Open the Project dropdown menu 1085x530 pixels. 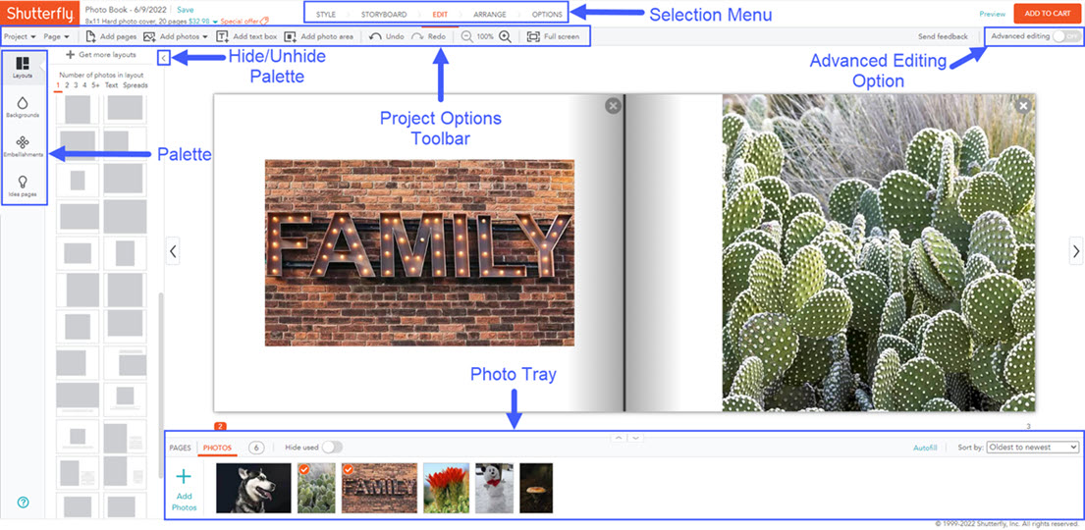[x=20, y=36]
